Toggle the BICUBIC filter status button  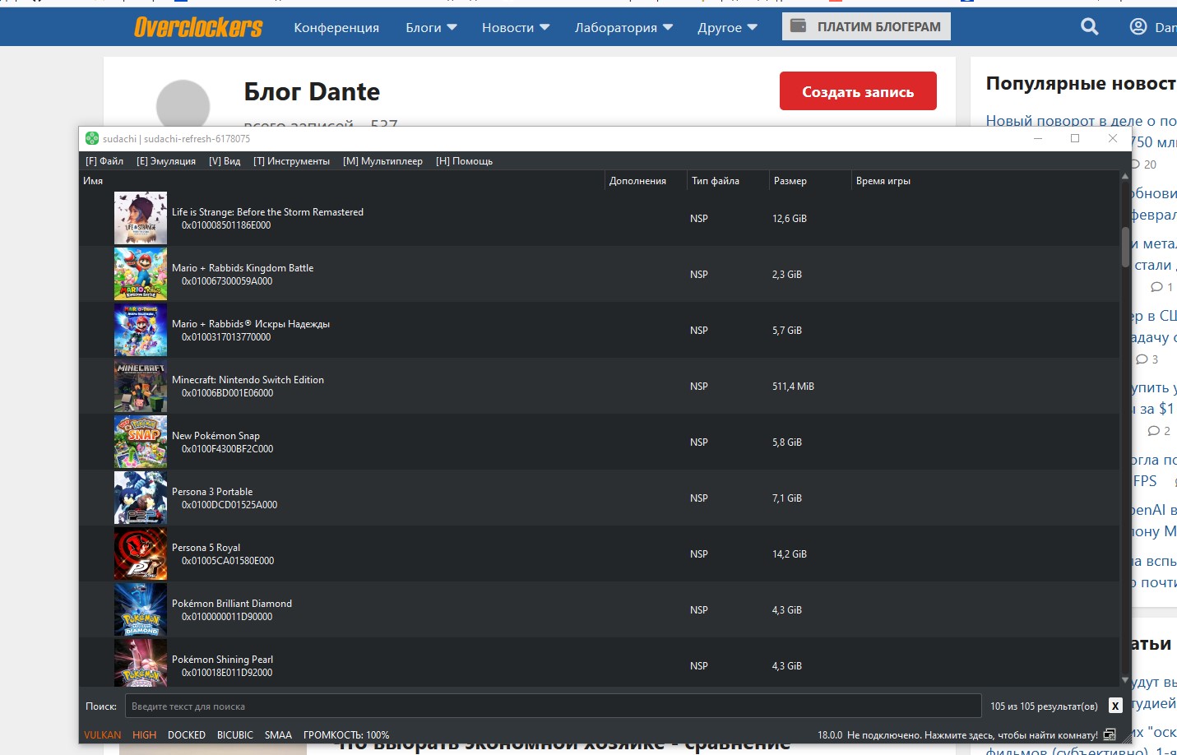[x=235, y=734]
